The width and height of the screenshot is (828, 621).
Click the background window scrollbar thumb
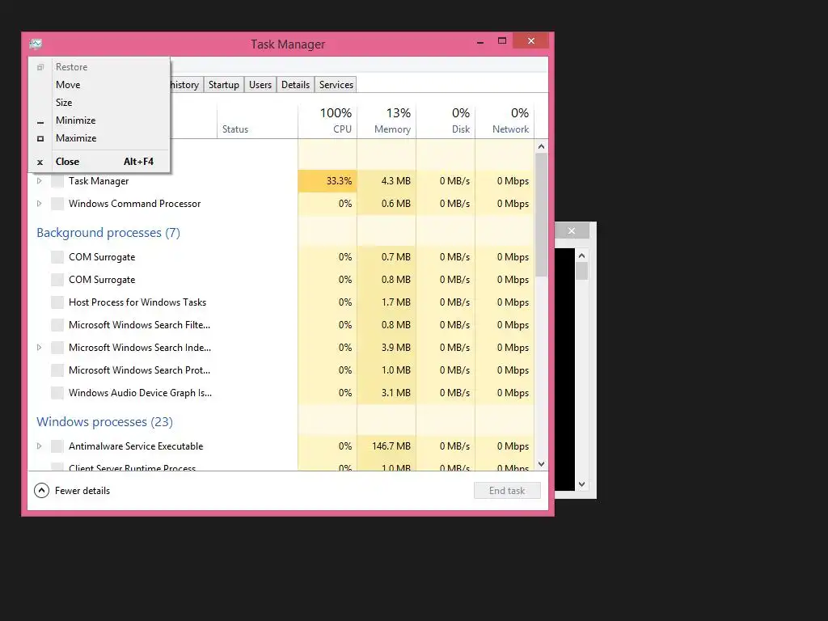point(582,271)
